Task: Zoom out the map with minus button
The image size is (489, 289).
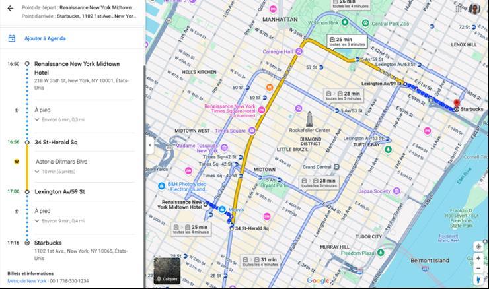Action: (478, 268)
